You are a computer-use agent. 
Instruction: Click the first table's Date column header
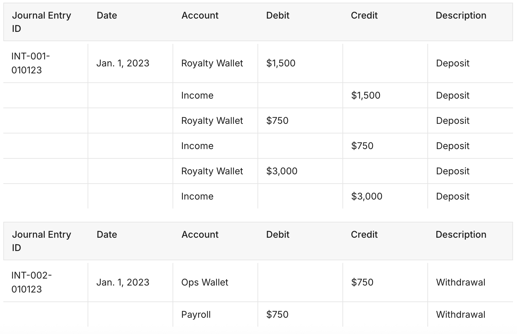pyautogui.click(x=107, y=16)
